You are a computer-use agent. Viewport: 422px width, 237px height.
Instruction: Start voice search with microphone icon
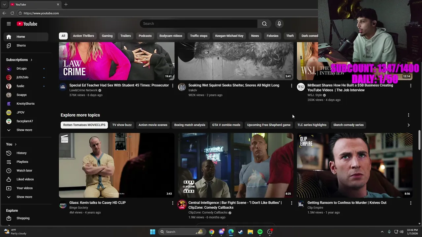(279, 24)
